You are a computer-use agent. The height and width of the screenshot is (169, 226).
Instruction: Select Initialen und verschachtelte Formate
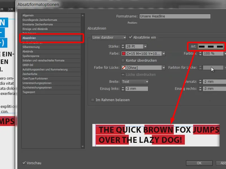click(x=51, y=61)
